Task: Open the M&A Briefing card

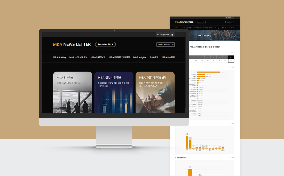Action: coord(73,92)
